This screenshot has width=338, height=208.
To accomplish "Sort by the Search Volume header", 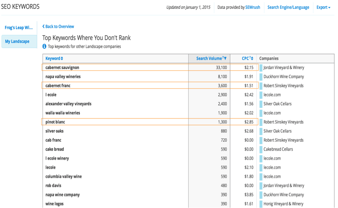I will (209, 58).
